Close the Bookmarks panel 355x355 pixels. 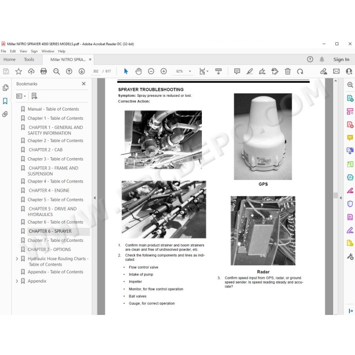click(x=84, y=84)
